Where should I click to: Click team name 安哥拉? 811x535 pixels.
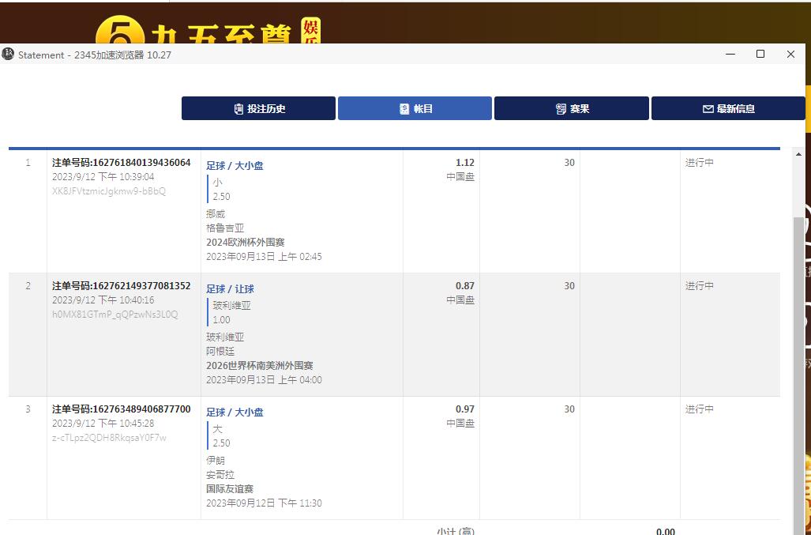click(x=220, y=474)
